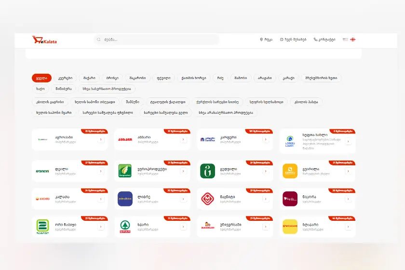Open ორი ნაბიჯი with its arrow button
405x270 pixels.
point(101,227)
